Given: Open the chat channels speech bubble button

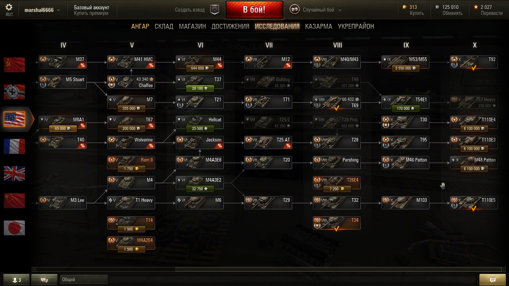Looking at the screenshot, I should tap(44, 280).
